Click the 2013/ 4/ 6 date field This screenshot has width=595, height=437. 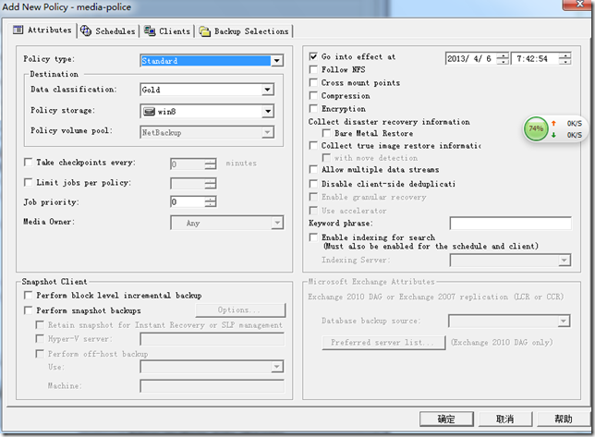(471, 58)
